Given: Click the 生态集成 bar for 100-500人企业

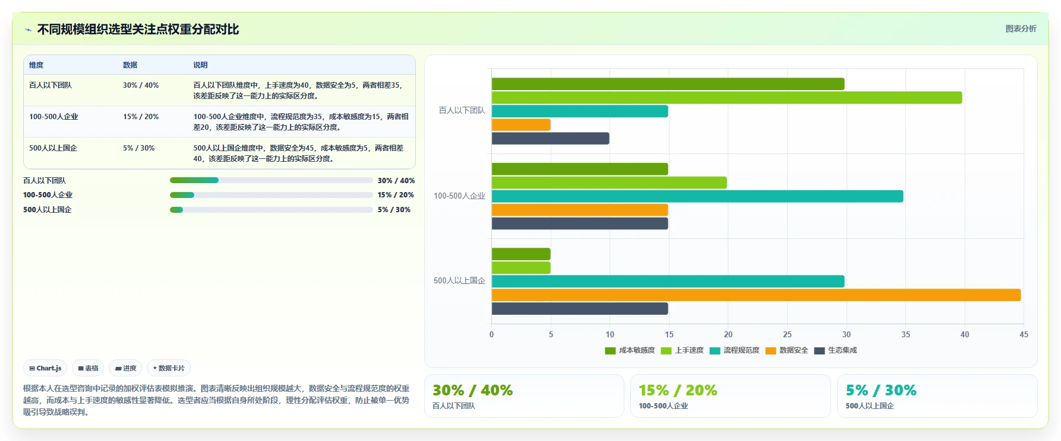Looking at the screenshot, I should coord(580,223).
